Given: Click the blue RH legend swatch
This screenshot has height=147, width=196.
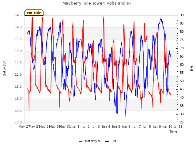Looking at the screenshot, I should pyautogui.click(x=107, y=141).
